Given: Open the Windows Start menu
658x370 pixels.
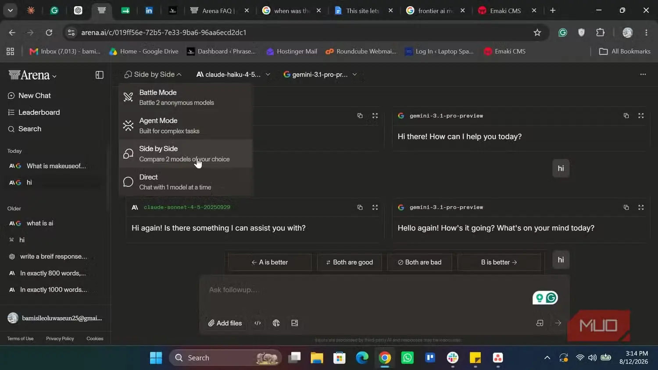Looking at the screenshot, I should pos(156,358).
